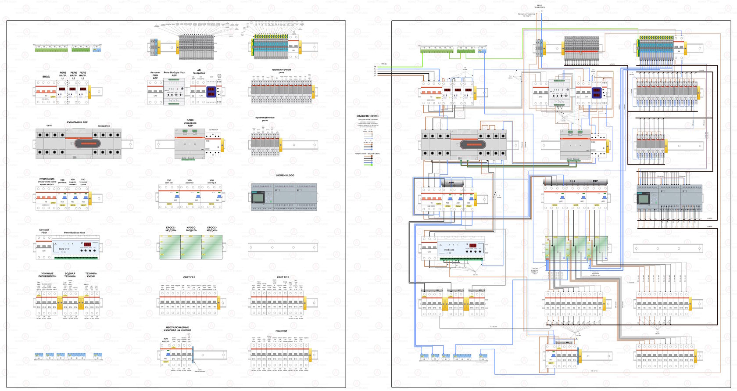Click the УЗО водная техника label

[x=73, y=182]
